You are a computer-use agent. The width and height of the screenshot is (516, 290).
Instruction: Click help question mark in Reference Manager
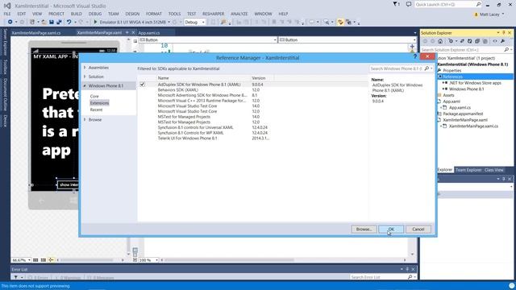coord(414,56)
